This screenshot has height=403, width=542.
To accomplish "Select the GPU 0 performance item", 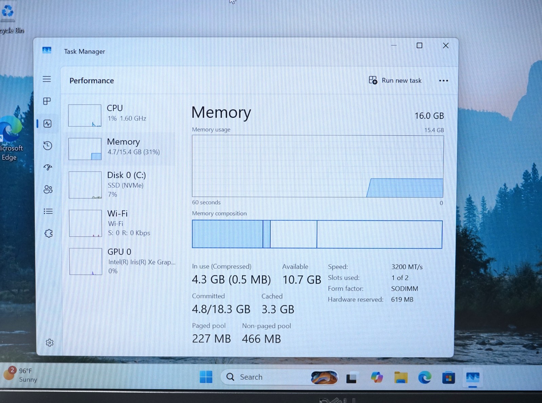I will [122, 261].
